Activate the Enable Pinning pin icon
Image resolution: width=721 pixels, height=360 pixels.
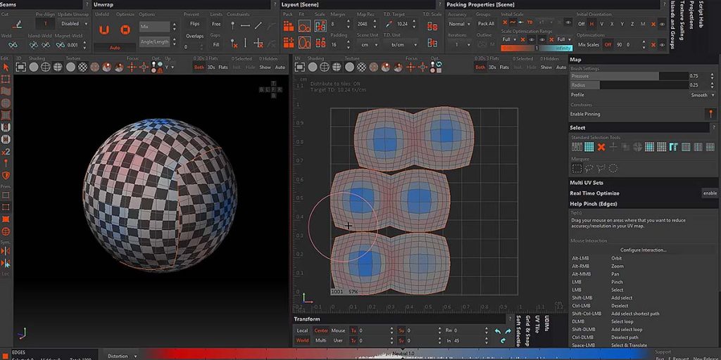[710, 114]
